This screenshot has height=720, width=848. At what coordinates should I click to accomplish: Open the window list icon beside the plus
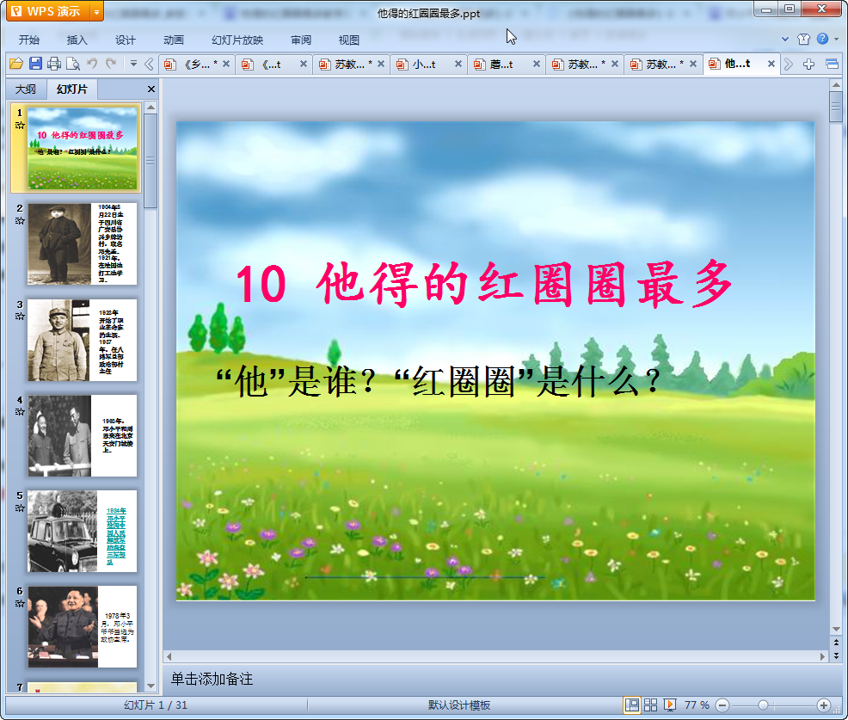pos(833,65)
